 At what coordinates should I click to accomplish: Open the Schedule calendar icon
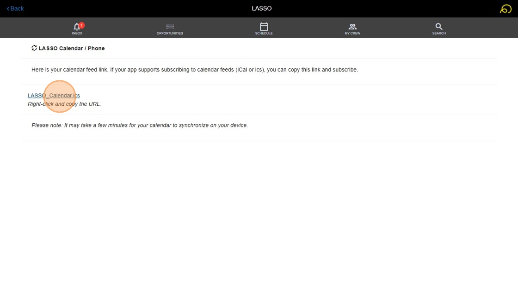click(x=264, y=26)
